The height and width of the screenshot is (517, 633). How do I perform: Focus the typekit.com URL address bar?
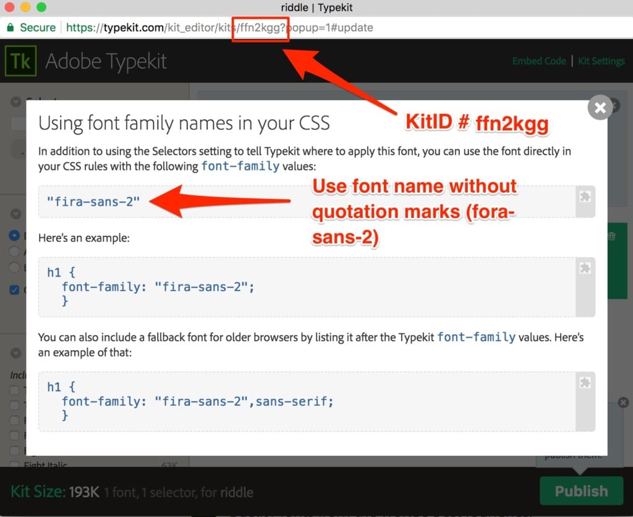[x=219, y=27]
